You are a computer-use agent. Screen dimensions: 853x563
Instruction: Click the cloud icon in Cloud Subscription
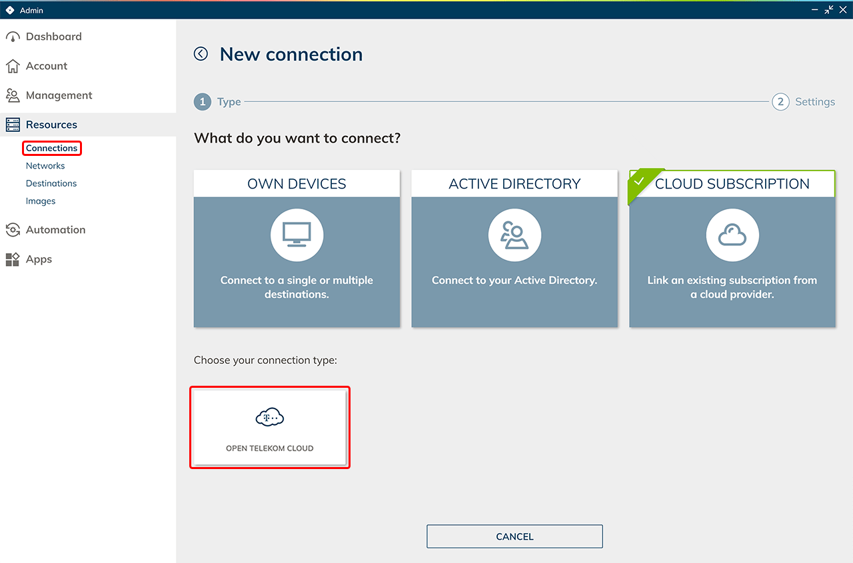coord(732,235)
